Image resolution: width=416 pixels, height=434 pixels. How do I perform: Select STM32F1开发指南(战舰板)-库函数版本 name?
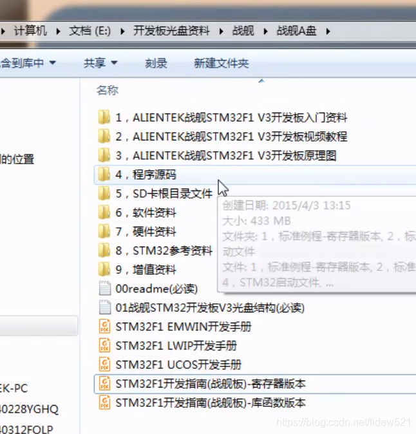point(211,402)
